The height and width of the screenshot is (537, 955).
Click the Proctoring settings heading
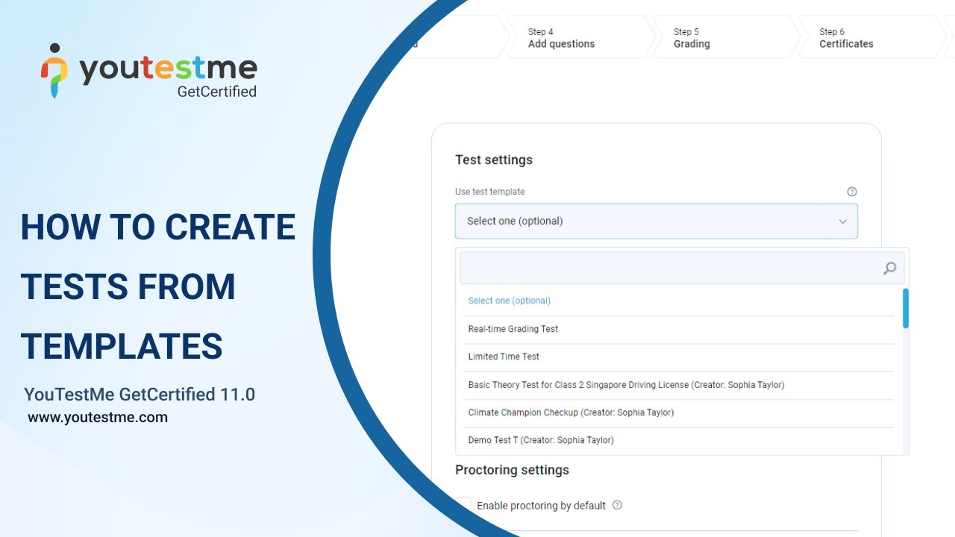coord(512,470)
